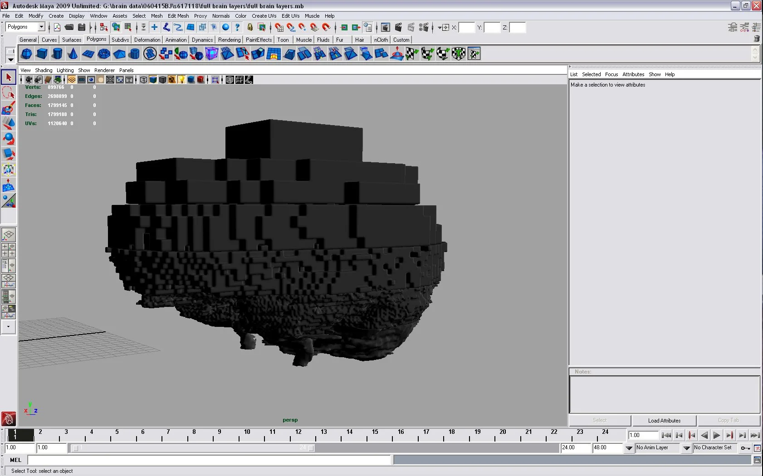
Task: Click the open scene folder icon
Action: coord(69,28)
